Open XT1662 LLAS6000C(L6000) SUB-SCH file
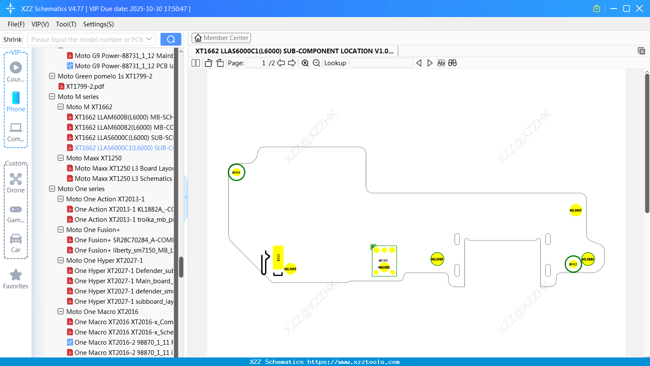 (x=120, y=137)
